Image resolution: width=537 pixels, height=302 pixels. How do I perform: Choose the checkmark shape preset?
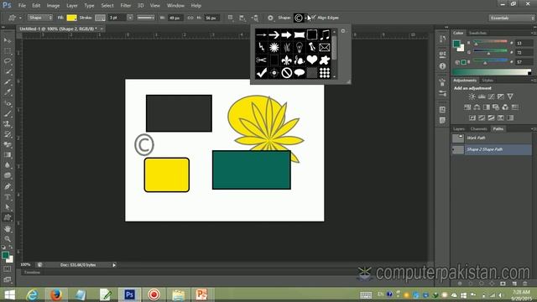[x=261, y=73]
